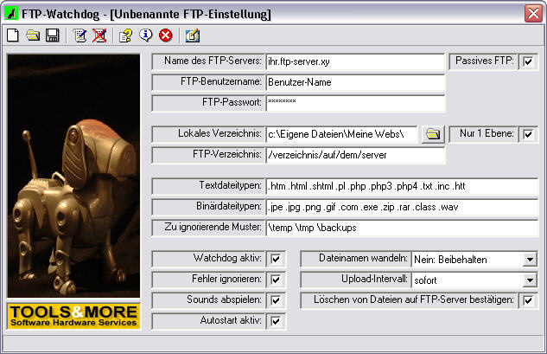
Task: Click the 'Upload-Intervall:' label
Action: click(x=374, y=279)
